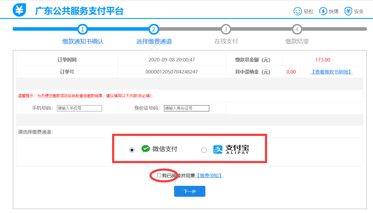The width and height of the screenshot is (373, 213).
Task: Select the 微信支付 radio button
Action: pyautogui.click(x=132, y=150)
